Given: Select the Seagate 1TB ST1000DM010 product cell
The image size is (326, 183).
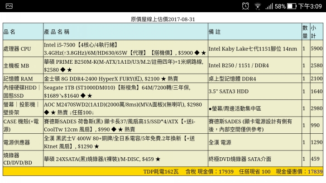Looking at the screenshot, I should coord(125,91).
